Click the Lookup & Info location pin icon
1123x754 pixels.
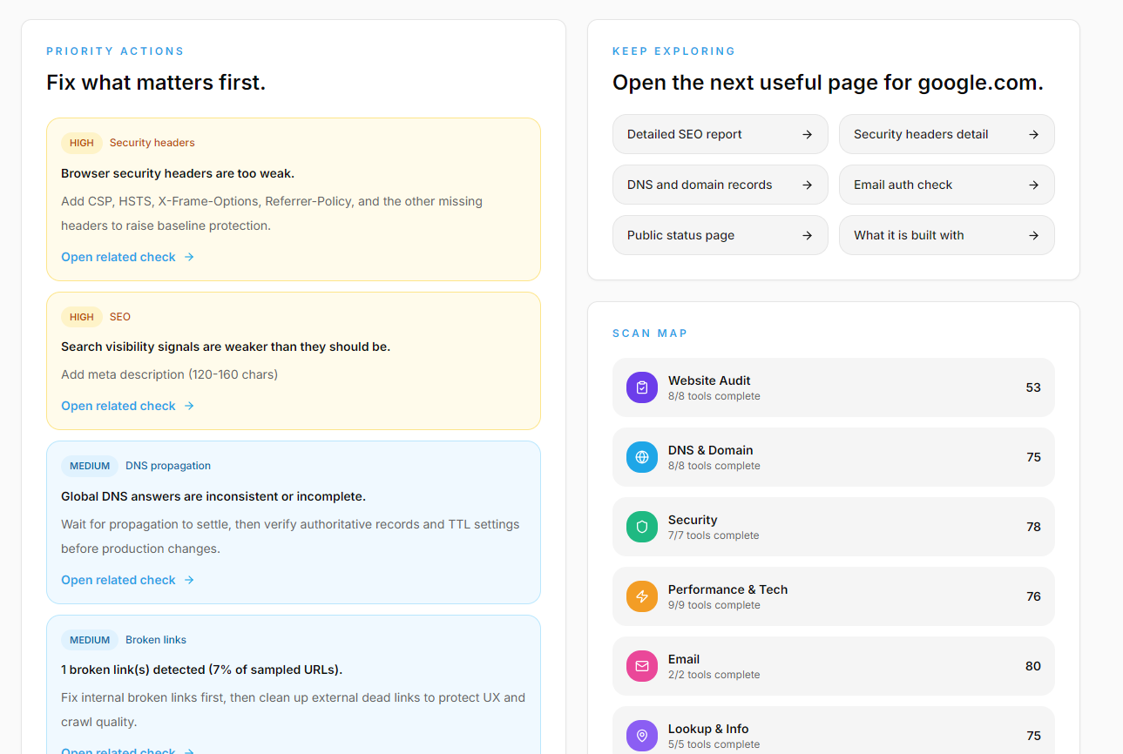coord(642,736)
